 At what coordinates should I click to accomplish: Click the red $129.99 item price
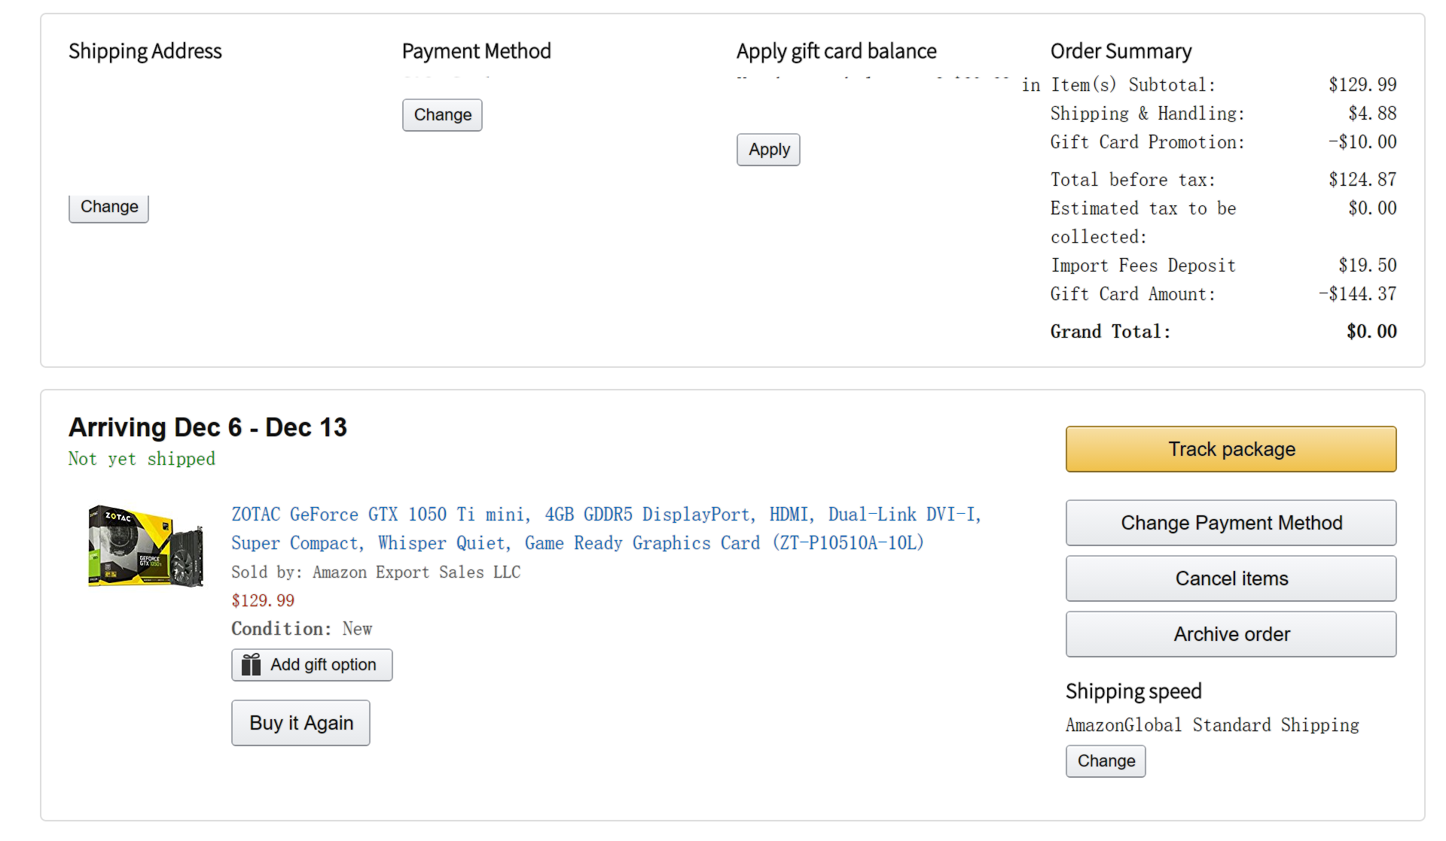263,600
